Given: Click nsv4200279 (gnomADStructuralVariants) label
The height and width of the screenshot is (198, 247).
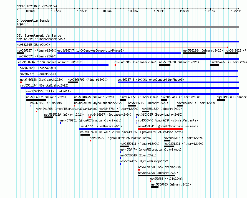Looking at the screenshot, I should pos(120,138).
